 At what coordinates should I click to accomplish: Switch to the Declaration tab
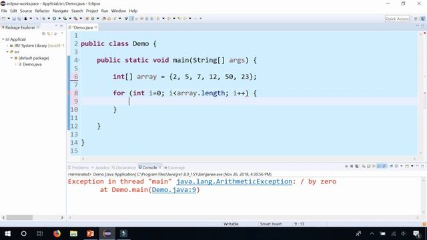pyautogui.click(x=124, y=167)
